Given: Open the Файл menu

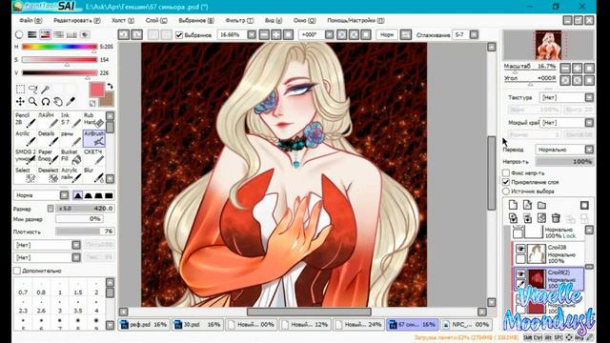Looking at the screenshot, I should [30, 21].
